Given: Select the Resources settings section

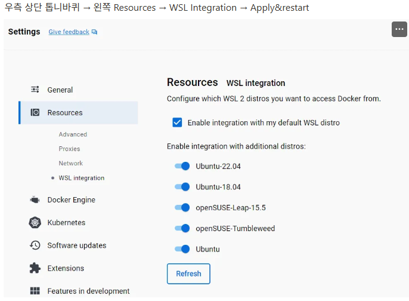Looking at the screenshot, I should click(78, 113).
